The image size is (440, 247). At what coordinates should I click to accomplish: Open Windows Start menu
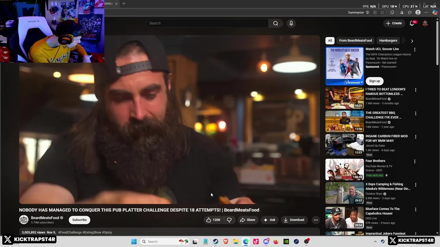click(134, 242)
